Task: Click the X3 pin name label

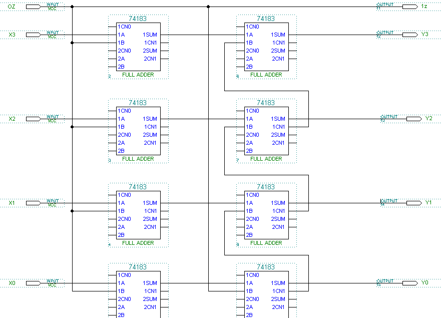Action: click(12, 35)
